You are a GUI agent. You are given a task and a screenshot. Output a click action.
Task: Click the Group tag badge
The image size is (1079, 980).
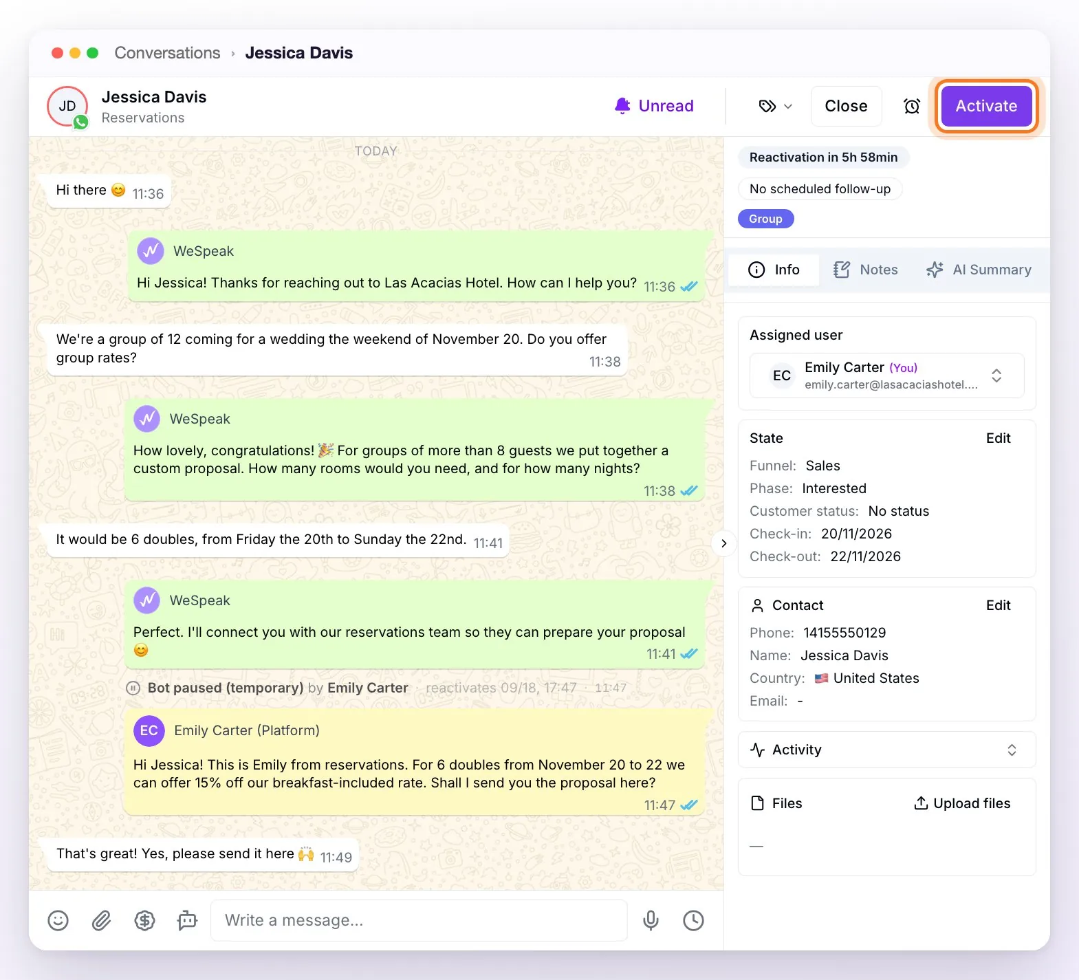765,219
